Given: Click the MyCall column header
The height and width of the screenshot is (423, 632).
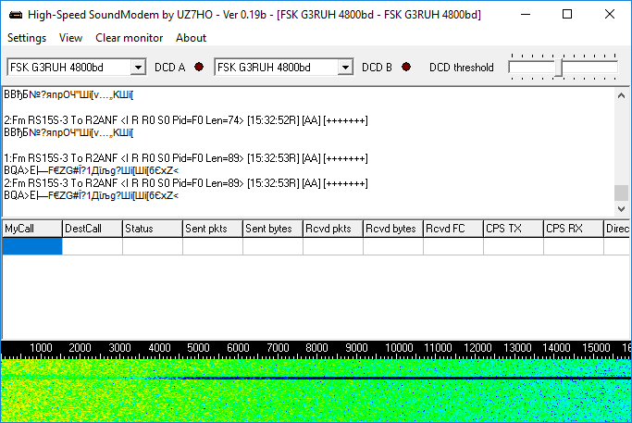Looking at the screenshot, I should (31, 229).
